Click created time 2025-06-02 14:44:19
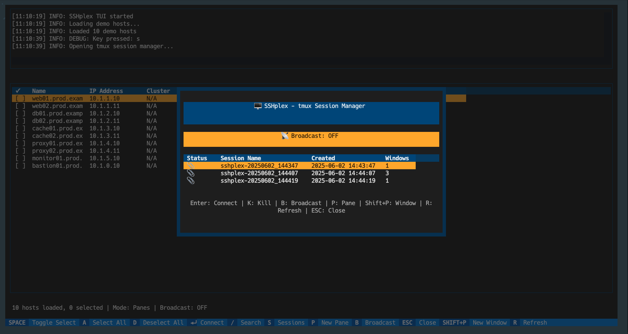This screenshot has height=334, width=628. click(x=343, y=181)
